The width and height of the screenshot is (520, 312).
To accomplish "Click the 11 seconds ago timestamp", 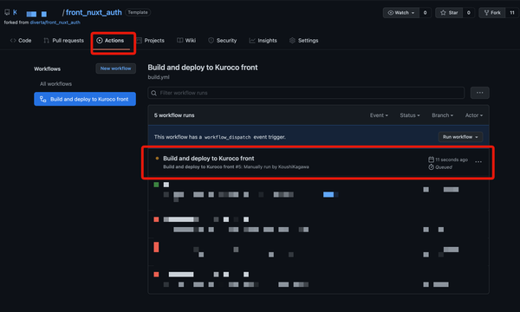I will pos(452,159).
